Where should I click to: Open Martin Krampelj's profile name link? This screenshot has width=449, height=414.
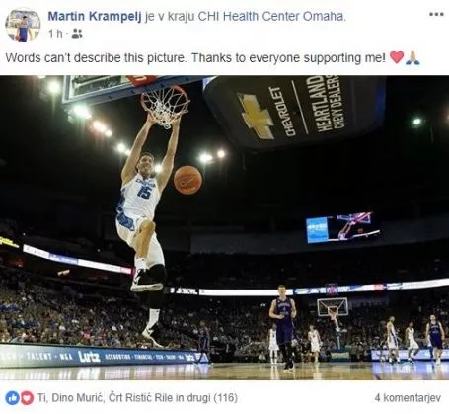click(x=95, y=16)
